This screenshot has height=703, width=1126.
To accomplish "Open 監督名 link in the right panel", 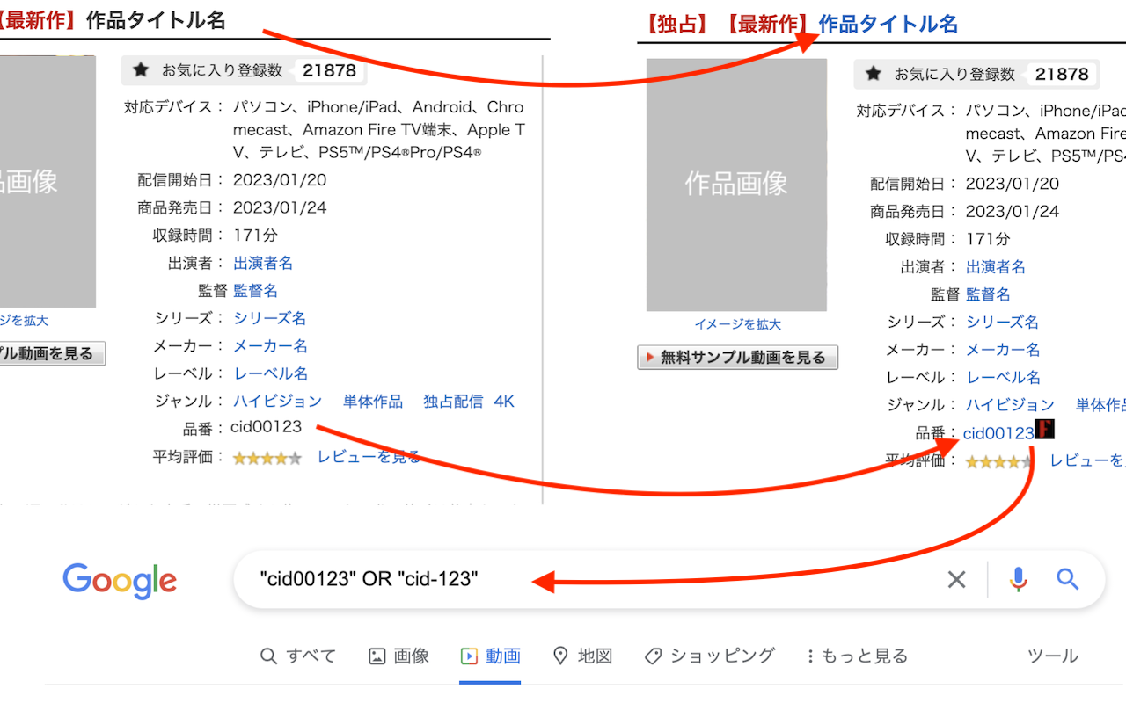I will pos(988,294).
